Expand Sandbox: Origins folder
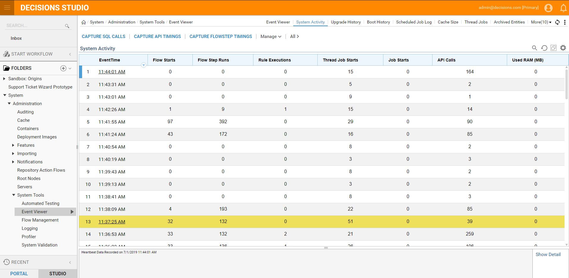The height and width of the screenshot is (278, 569). click(4, 79)
